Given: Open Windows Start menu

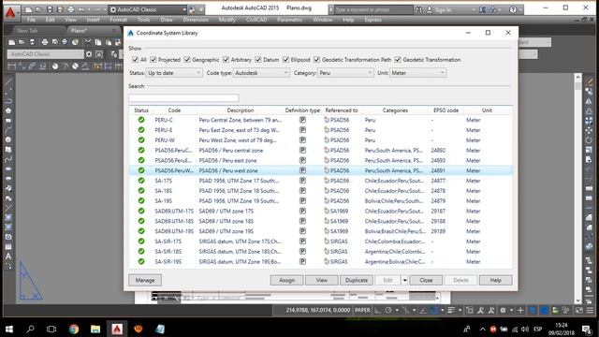Looking at the screenshot, I should pyautogui.click(x=9, y=329).
